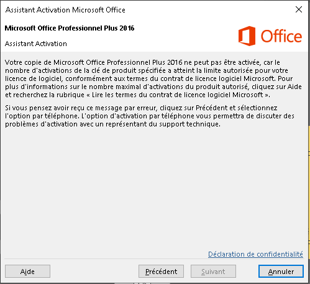
Task: Click the first paragraph starting "Votre copie de"
Action: click(153, 78)
